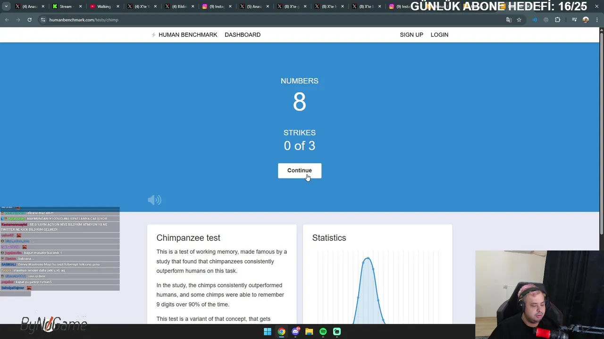Close the (5) Anasayfa tab
The width and height of the screenshot is (604, 339).
[268, 7]
